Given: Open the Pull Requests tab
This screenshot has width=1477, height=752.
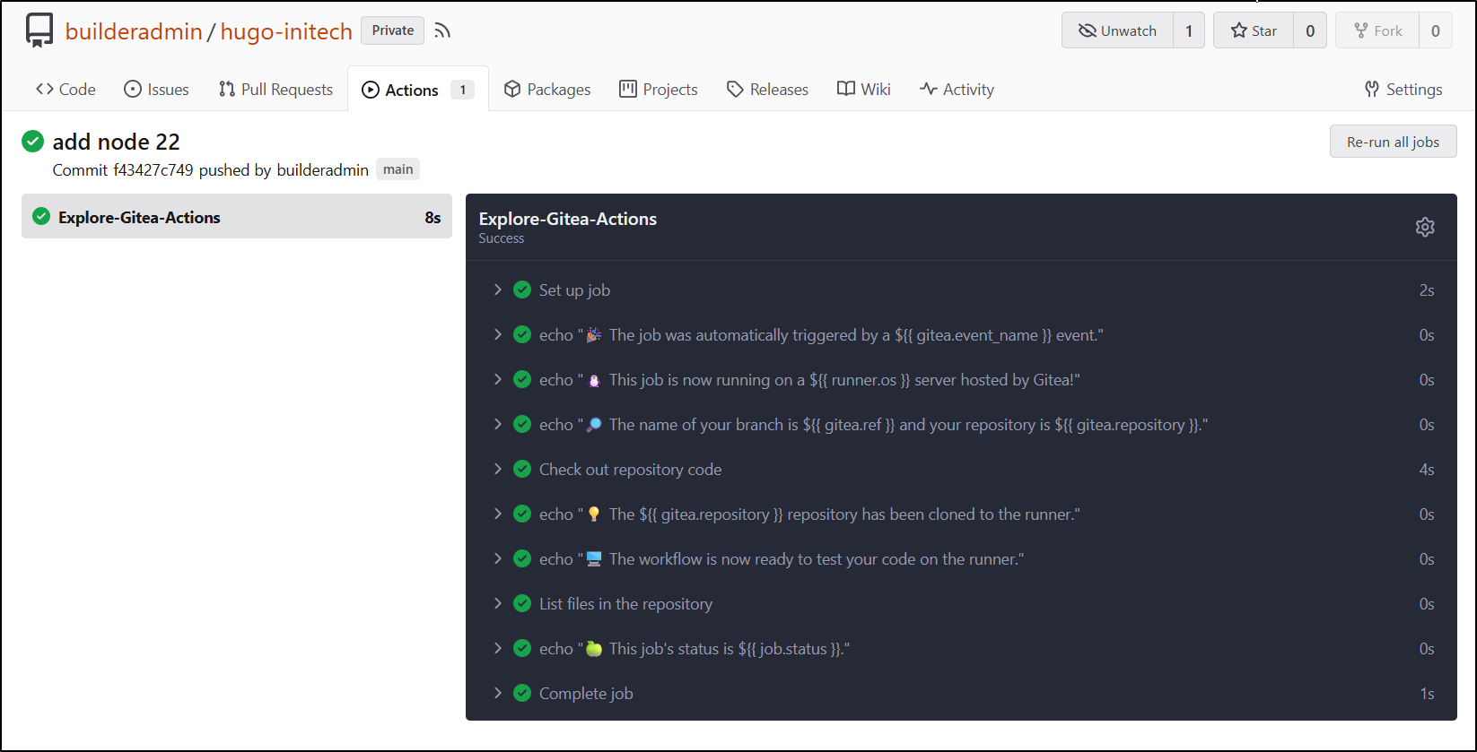Looking at the screenshot, I should (x=275, y=90).
